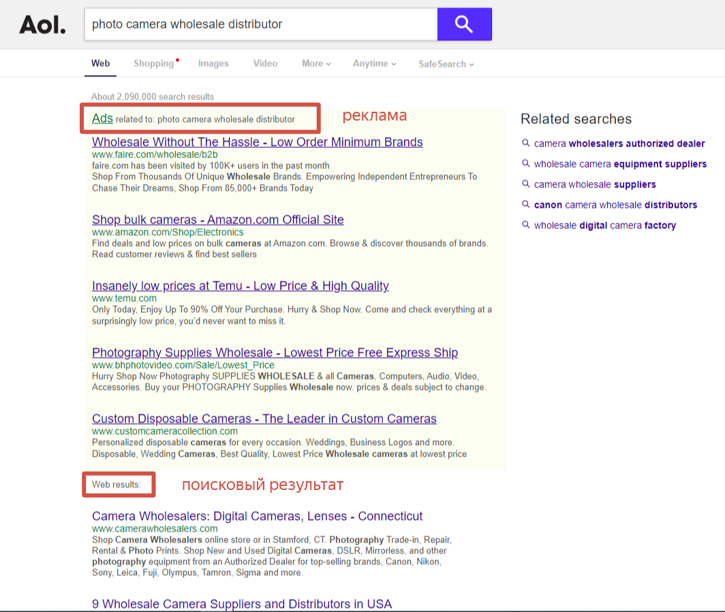Switch to the Shopping tab
Viewport: 725px width, 612px height.
click(154, 63)
